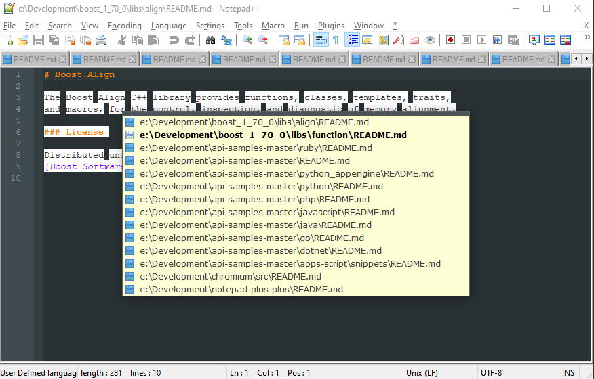This screenshot has height=379, width=594.
Task: Save the file with the floppy disk icon
Action: [39, 40]
